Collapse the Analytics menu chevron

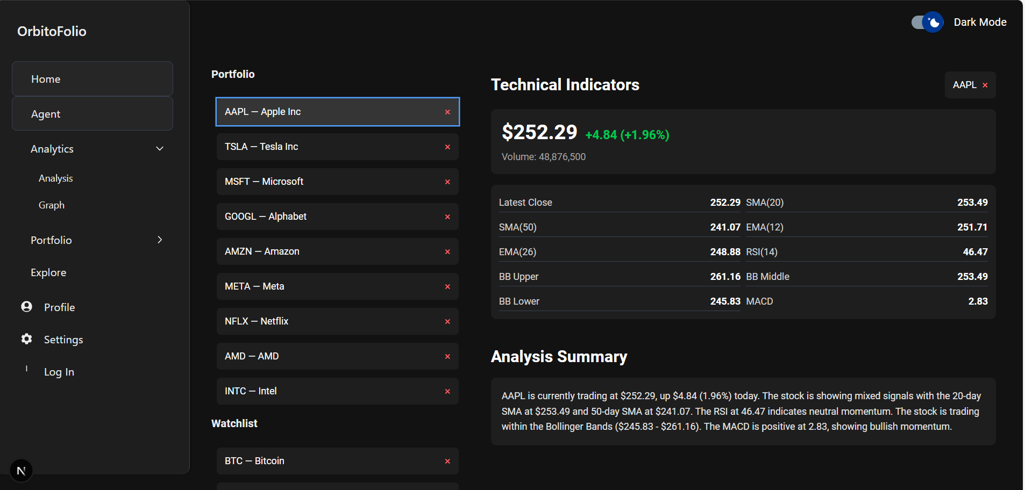coord(160,149)
